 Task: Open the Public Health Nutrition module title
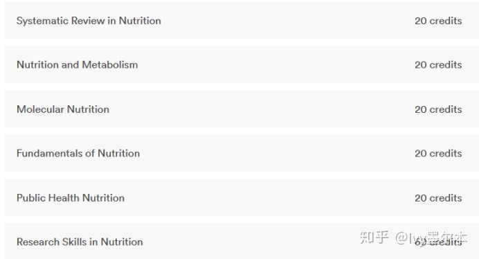pyautogui.click(x=71, y=198)
